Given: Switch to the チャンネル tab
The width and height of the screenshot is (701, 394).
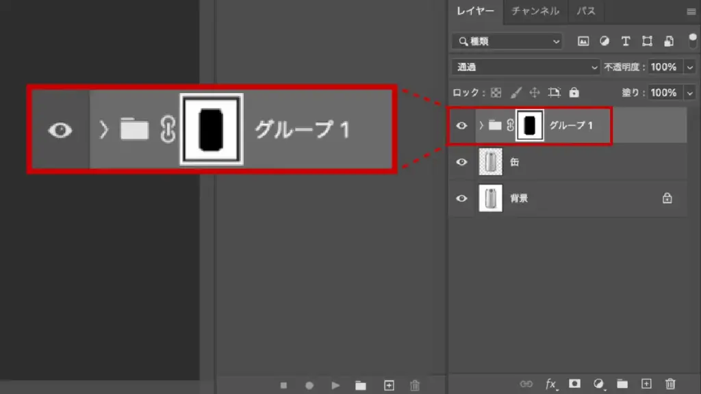Looking at the screenshot, I should (535, 11).
